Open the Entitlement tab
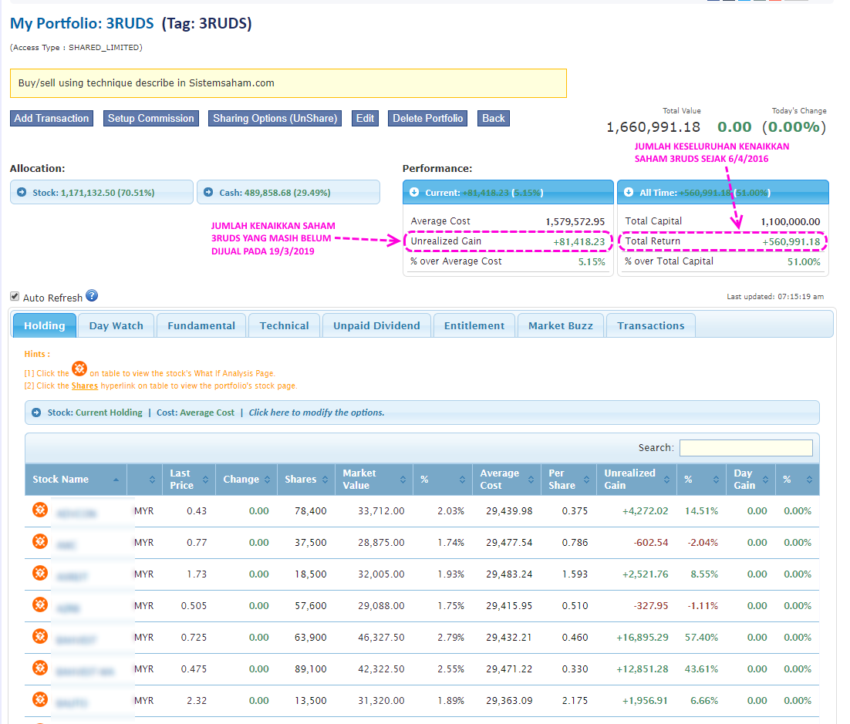This screenshot has height=724, width=850. coord(474,325)
